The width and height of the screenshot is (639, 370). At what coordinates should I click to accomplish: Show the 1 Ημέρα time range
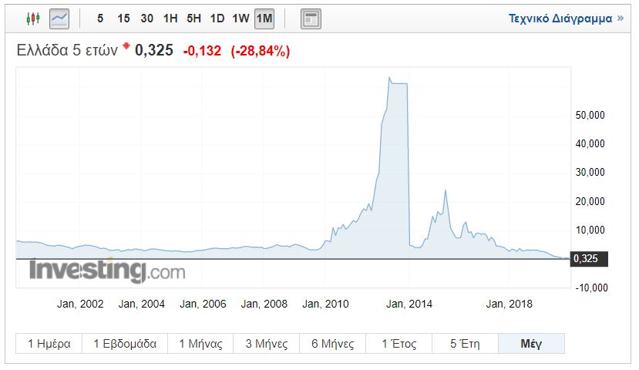(x=49, y=344)
